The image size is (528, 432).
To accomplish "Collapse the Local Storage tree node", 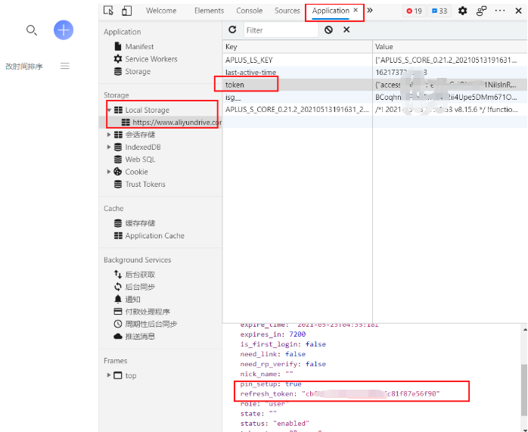I will click(109, 110).
